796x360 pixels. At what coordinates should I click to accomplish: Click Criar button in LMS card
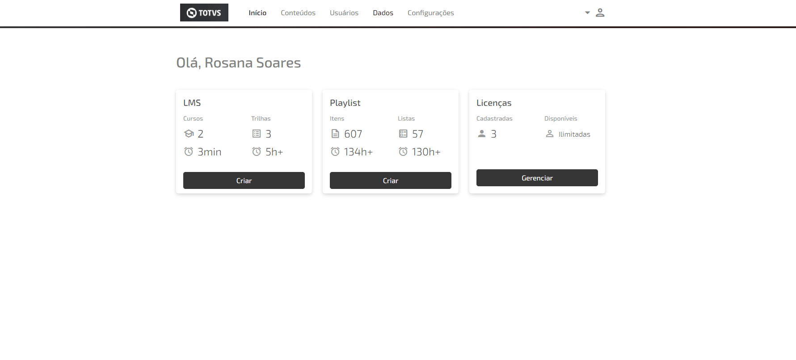[x=244, y=180]
